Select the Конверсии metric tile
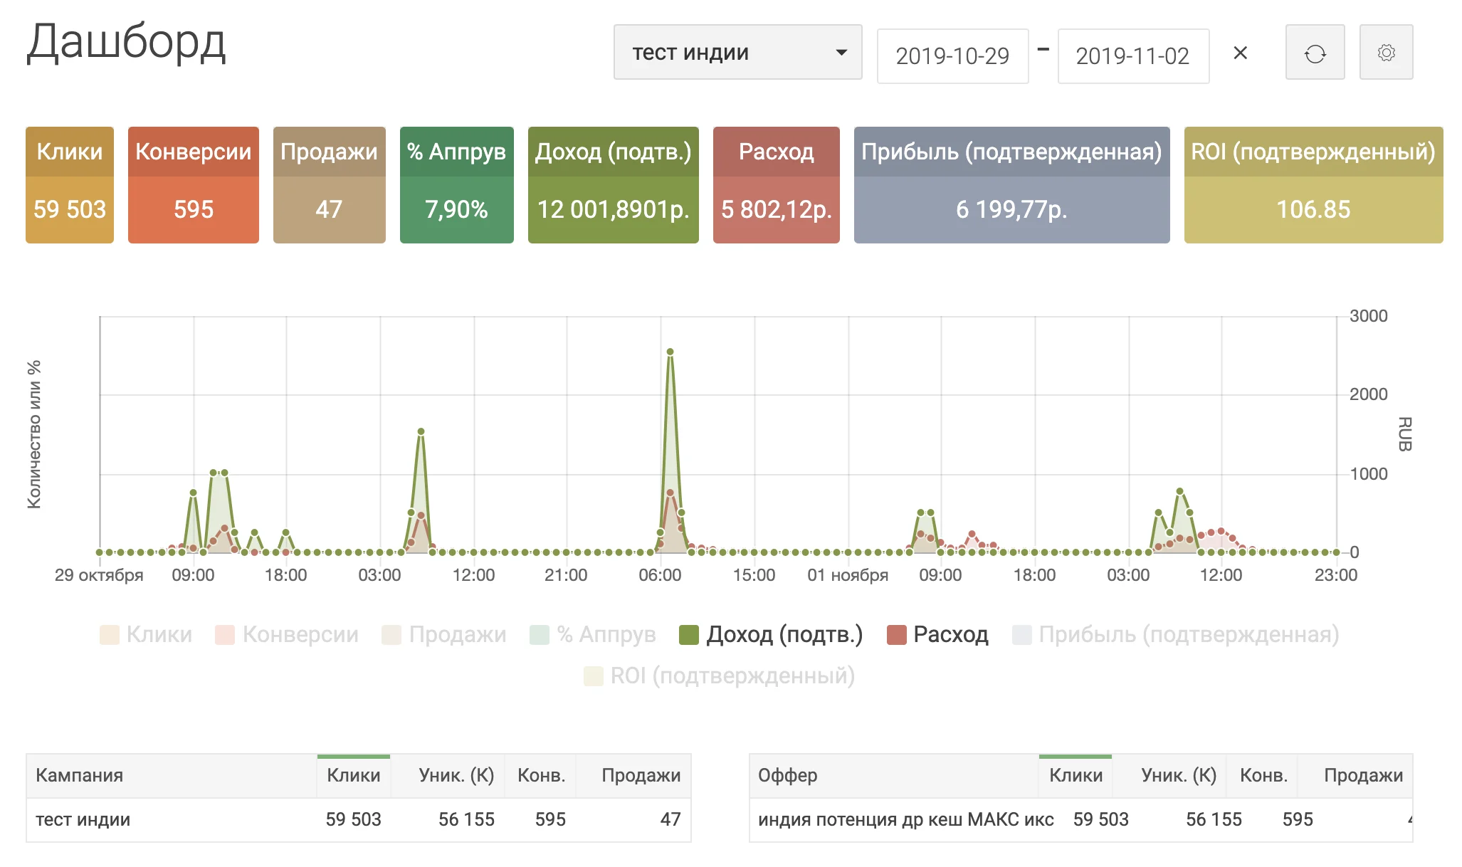 194,185
